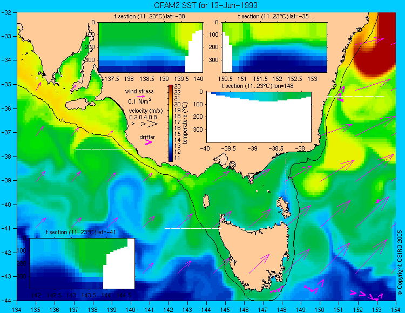405x313 pixels.
Task: Click the 152.5 tick in lat=-35 inset
Action: tap(295, 79)
